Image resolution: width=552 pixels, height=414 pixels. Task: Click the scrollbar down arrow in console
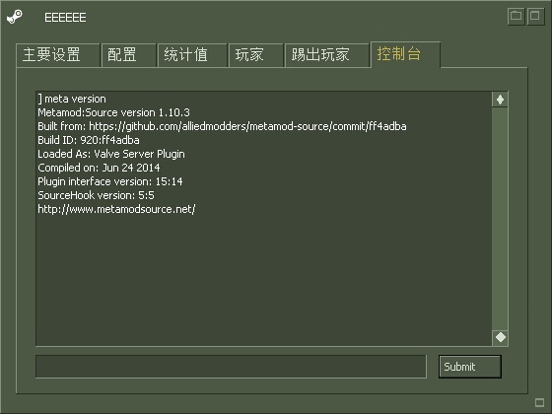[x=500, y=337]
